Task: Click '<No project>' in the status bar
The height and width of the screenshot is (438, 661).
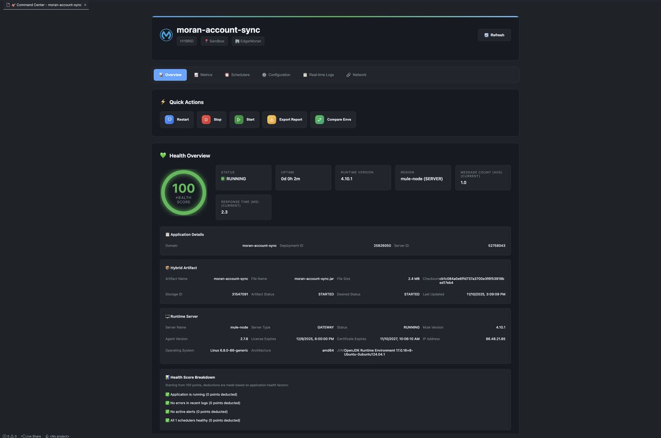Action: (x=57, y=436)
